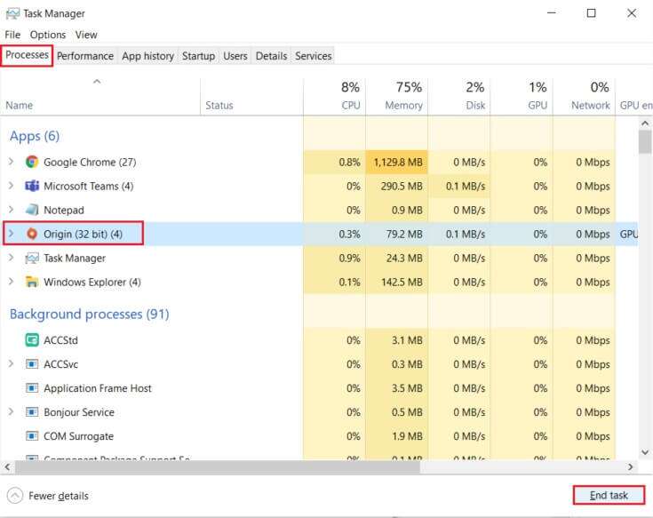Switch to the Performance tab
The height and width of the screenshot is (518, 653).
click(x=85, y=56)
